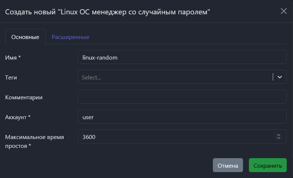Image resolution: width=293 pixels, height=178 pixels.
Task: Select the Основные tab
Action: pyautogui.click(x=25, y=37)
